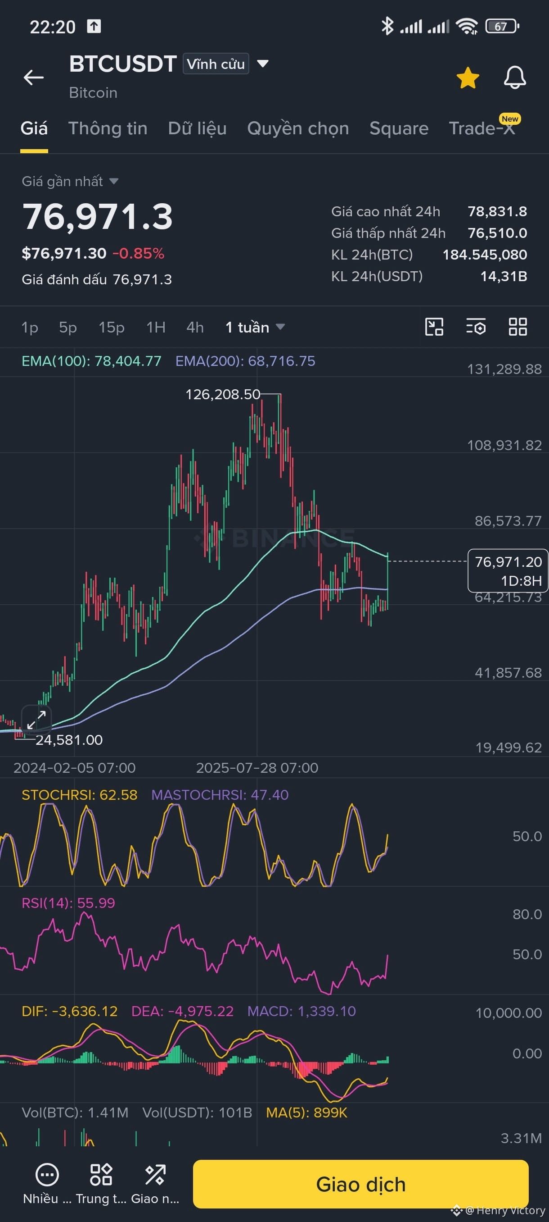This screenshot has width=549, height=1222.
Task: Tap the yellow Giao dịch button
Action: click(360, 1184)
